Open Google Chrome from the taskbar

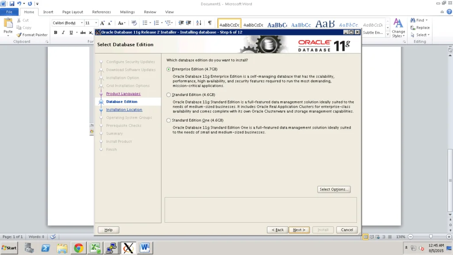click(x=78, y=248)
